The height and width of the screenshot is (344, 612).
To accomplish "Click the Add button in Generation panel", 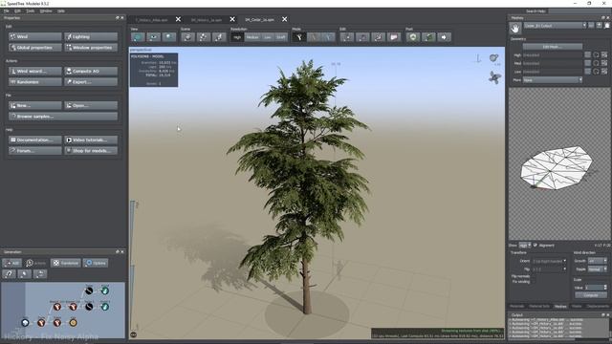I will [12, 264].
